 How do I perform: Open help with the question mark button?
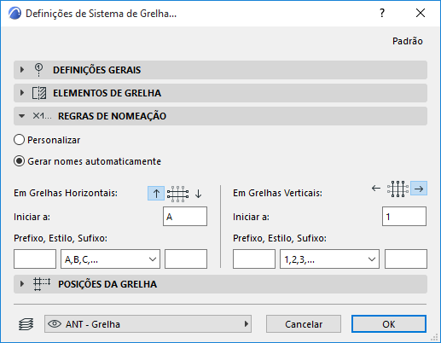point(382,13)
